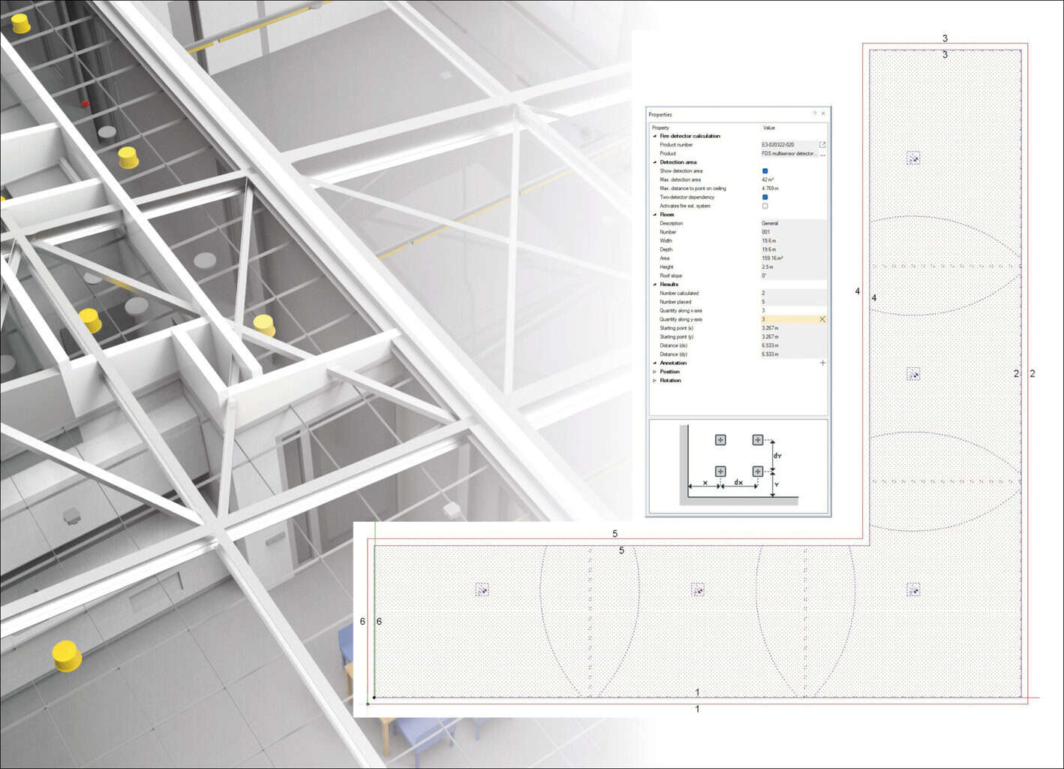
Task: Disable Show detection area checkbox
Action: pos(765,171)
